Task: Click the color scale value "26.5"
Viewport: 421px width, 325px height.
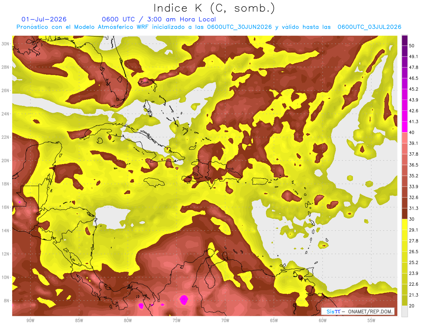Action: pos(413,252)
